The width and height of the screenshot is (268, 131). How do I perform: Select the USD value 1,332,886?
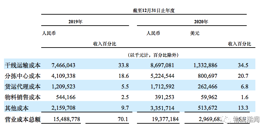tap(205, 65)
